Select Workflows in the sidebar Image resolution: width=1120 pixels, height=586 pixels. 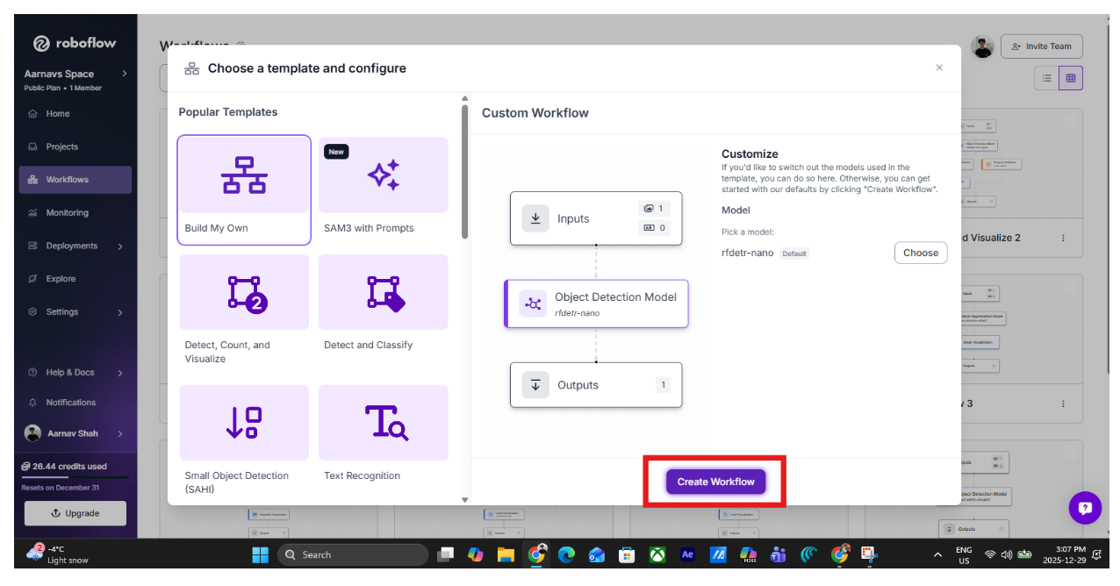pos(75,180)
